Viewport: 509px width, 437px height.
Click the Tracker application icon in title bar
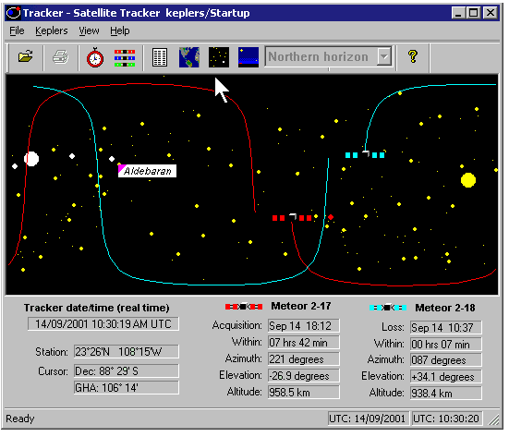(14, 13)
